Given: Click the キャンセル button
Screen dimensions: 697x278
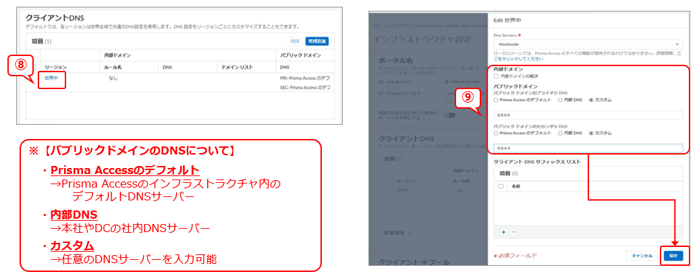Looking at the screenshot, I should point(642,256).
